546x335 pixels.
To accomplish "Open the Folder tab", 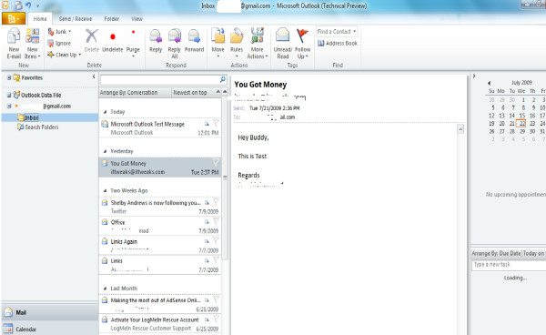I will coord(111,19).
